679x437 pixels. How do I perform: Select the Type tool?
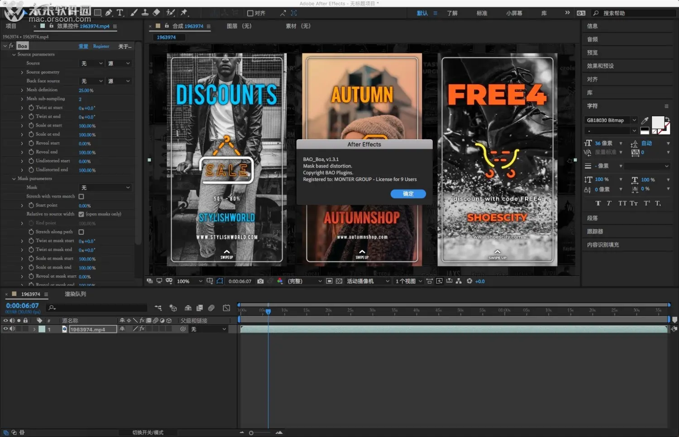click(120, 13)
